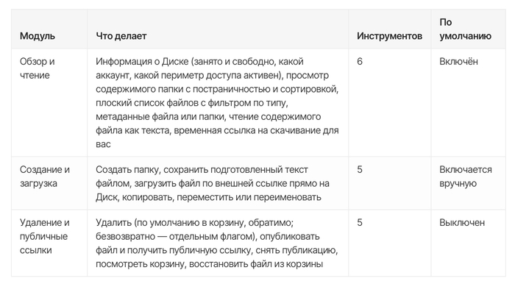The width and height of the screenshot is (515, 284).
Task: Select the "Удаление и публичные ссылки" cell
Action: [45, 236]
